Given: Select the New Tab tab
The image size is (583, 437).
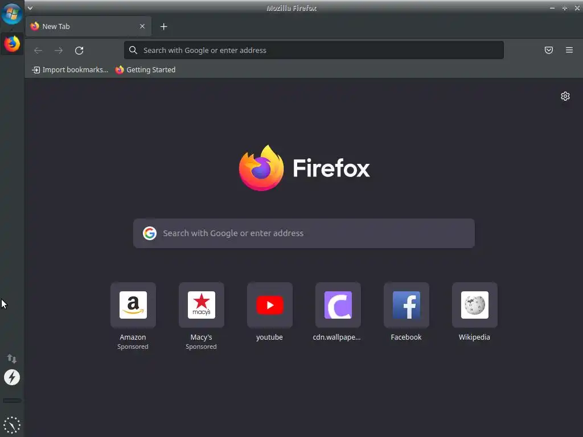Looking at the screenshot, I should 88,26.
